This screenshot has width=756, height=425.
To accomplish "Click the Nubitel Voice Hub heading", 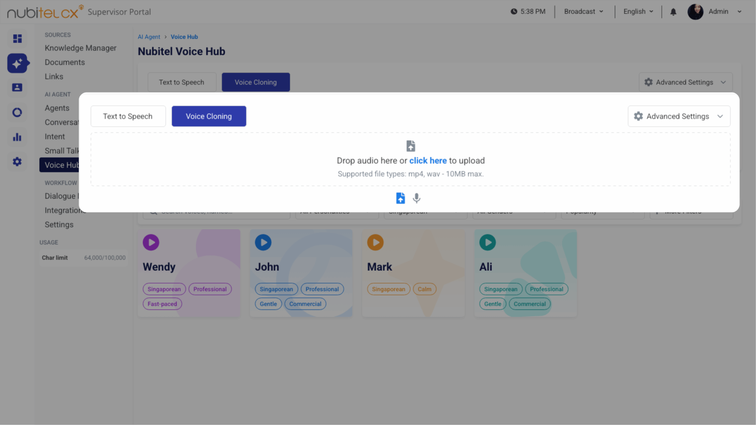I will point(181,51).
